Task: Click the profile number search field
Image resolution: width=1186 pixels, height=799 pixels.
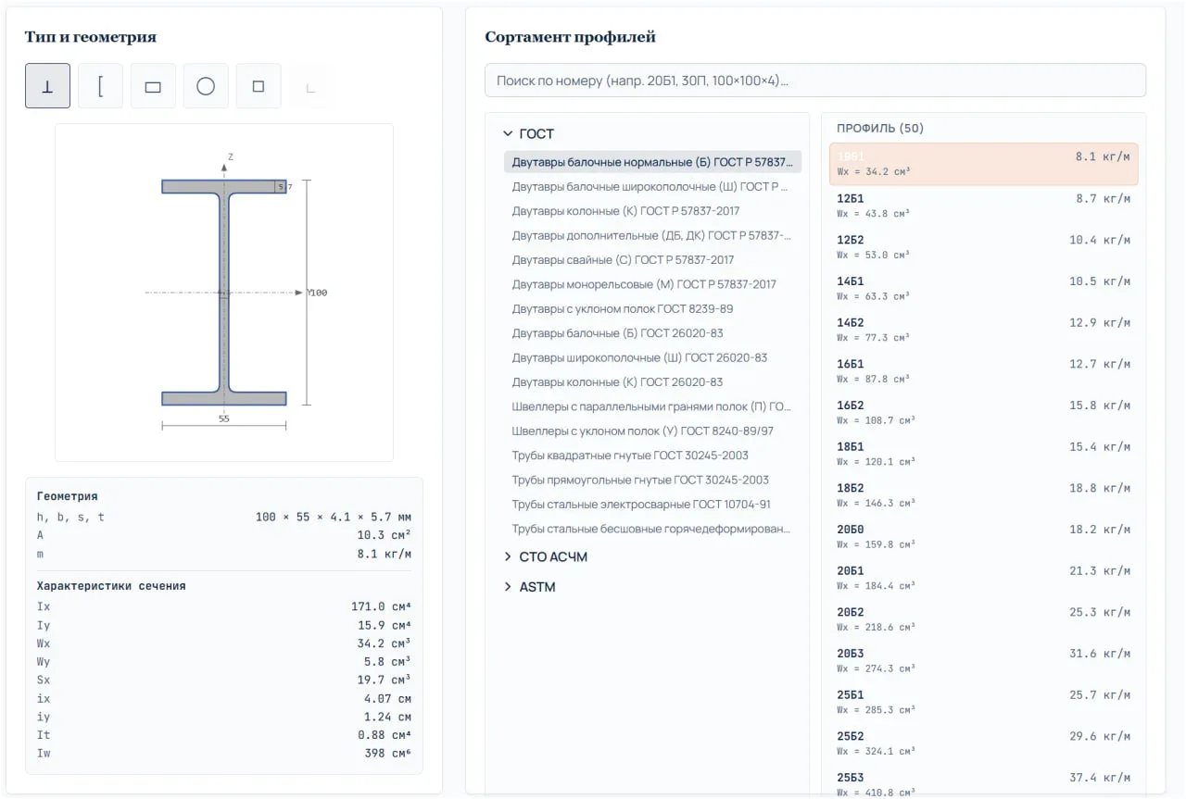Action: coord(815,81)
